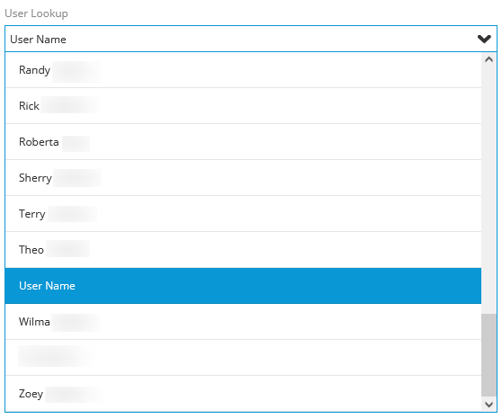Pick Sherry from the user list
502x419 pixels.
(x=243, y=178)
